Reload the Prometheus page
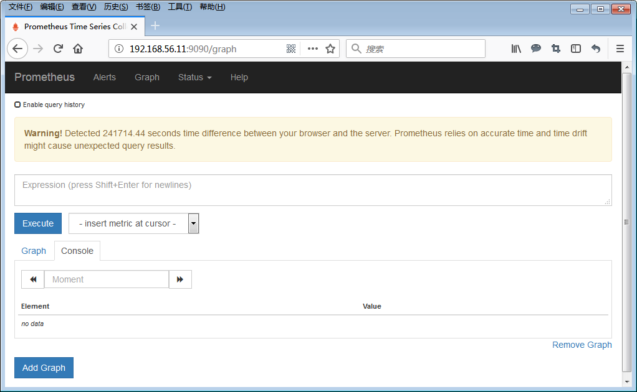 [58, 49]
